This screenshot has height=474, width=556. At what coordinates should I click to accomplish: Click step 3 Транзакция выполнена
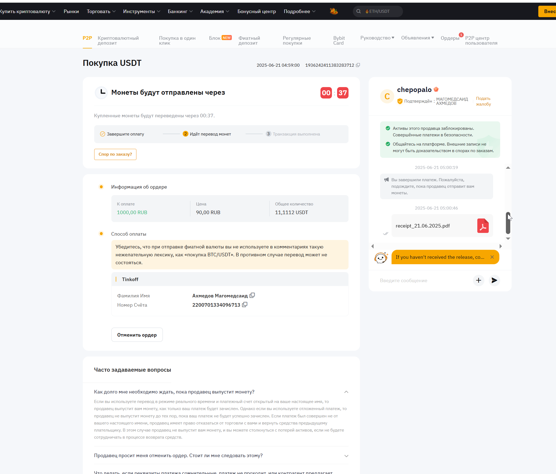pyautogui.click(x=293, y=134)
